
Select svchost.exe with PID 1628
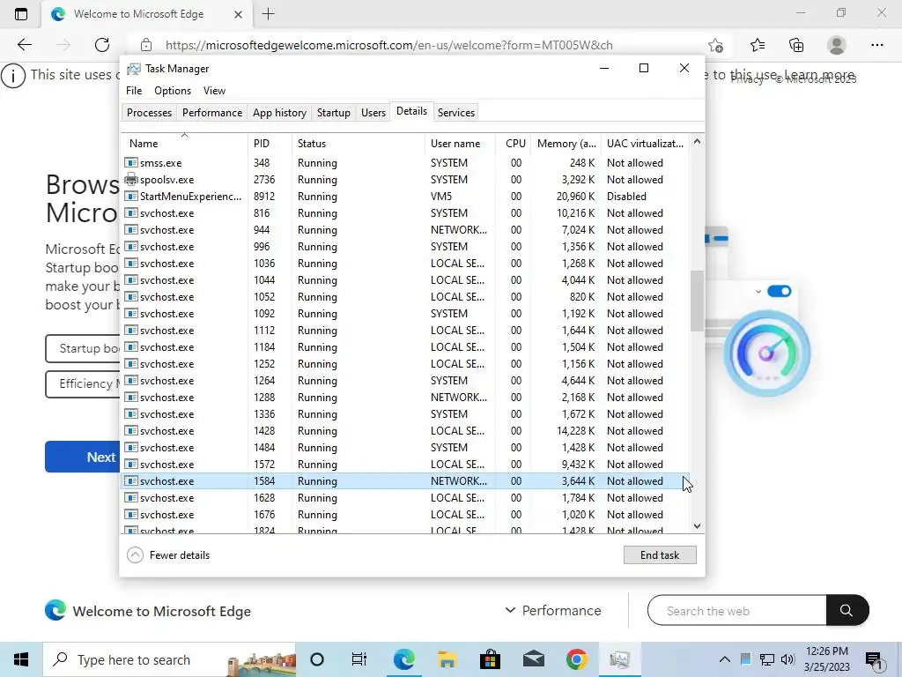pyautogui.click(x=405, y=498)
